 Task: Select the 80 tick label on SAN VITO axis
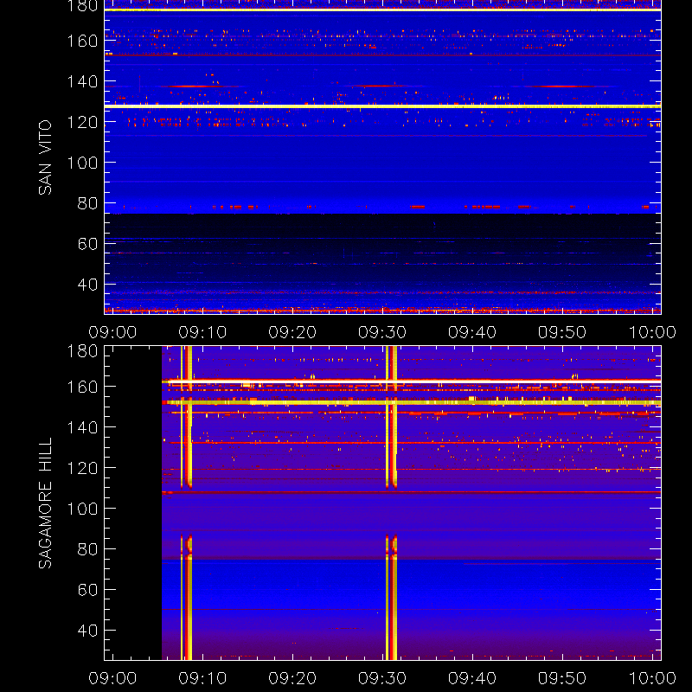[x=87, y=203]
